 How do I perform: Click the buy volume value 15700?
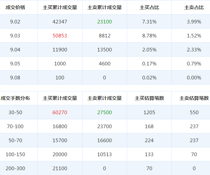(x=60, y=141)
